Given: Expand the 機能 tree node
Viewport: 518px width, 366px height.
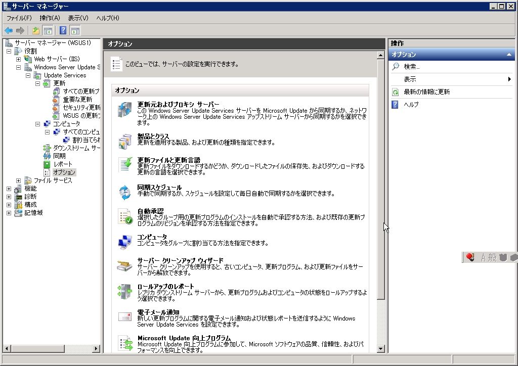Looking at the screenshot, I should pos(9,189).
